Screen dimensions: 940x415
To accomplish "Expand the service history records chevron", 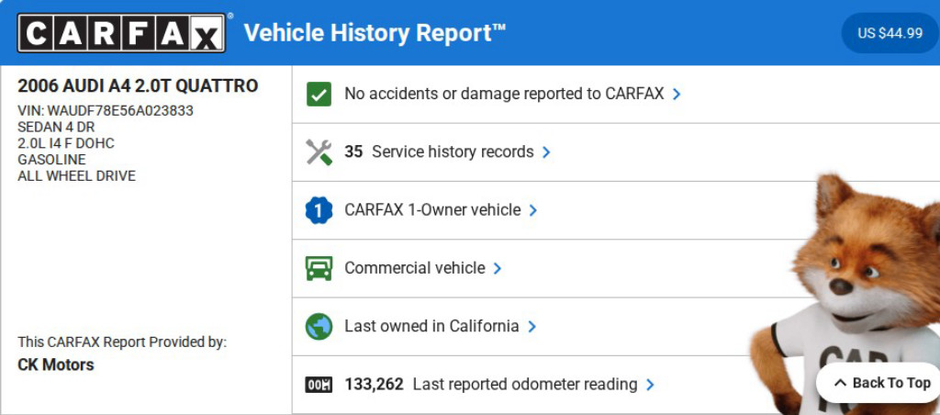I will 546,152.
